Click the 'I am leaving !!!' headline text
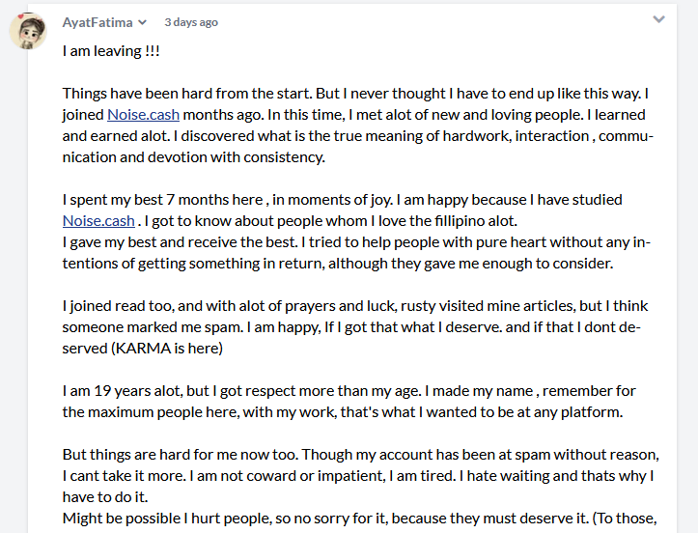This screenshot has height=533, width=698. [111, 51]
